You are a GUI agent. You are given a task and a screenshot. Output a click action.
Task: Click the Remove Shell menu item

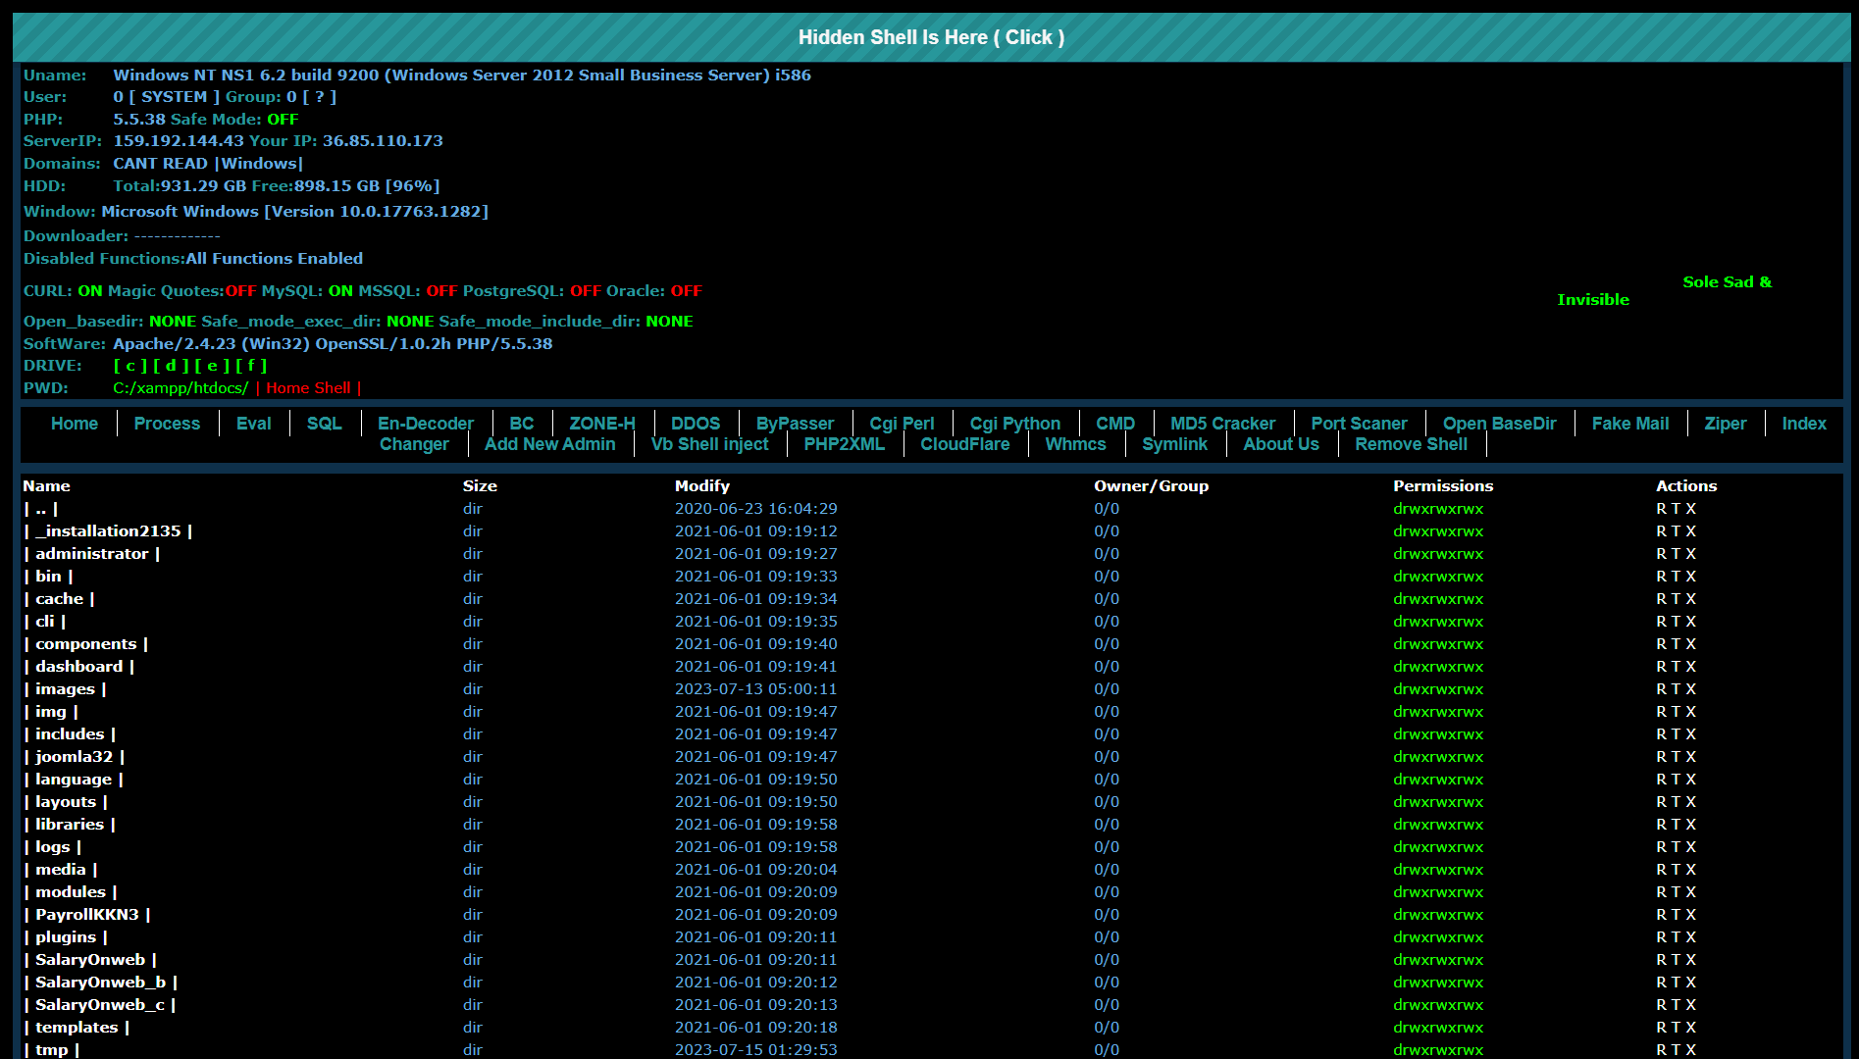click(1412, 444)
